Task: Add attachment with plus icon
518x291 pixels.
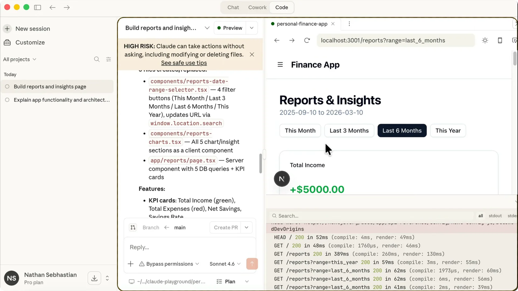Action: pos(131,264)
